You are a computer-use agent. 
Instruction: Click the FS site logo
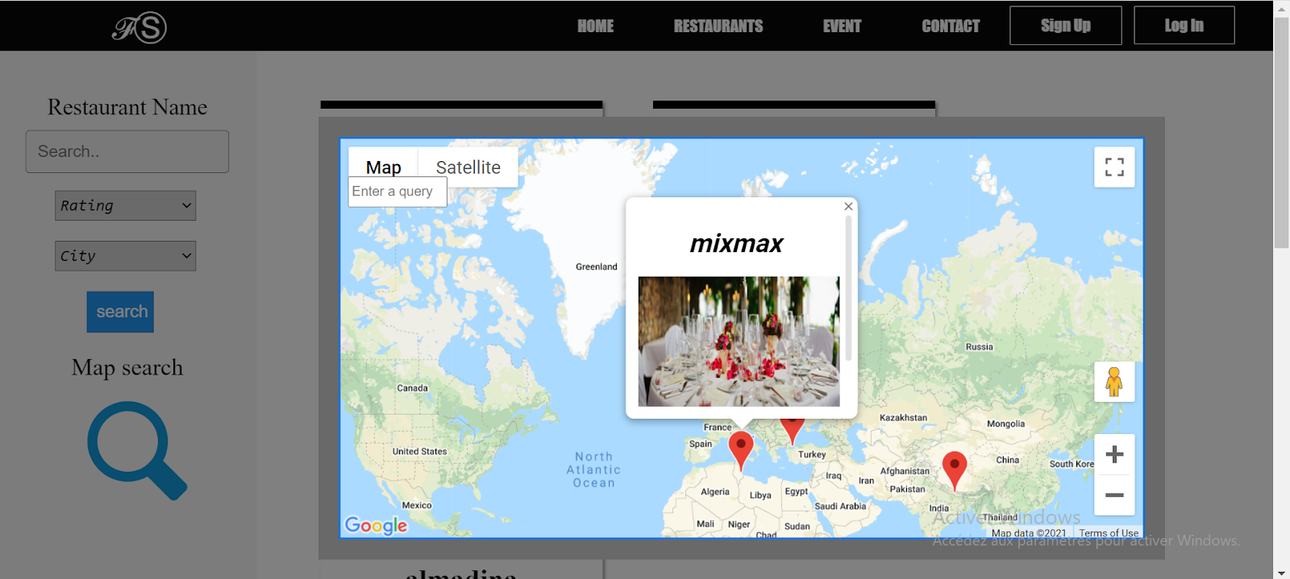coord(139,27)
